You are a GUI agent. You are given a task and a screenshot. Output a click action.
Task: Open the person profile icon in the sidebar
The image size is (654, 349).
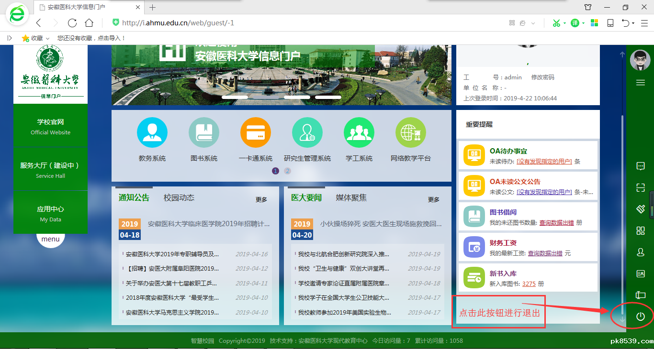pos(641,252)
